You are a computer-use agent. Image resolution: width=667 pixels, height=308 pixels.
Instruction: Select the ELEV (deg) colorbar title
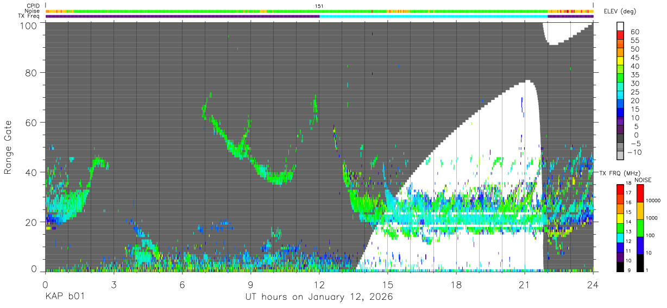pyautogui.click(x=619, y=11)
